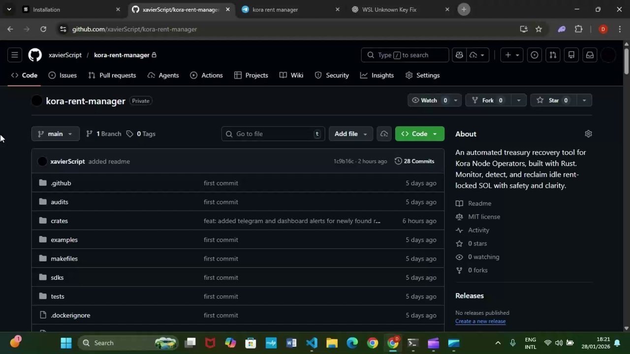Open the .dockerignore file
Viewport: 630px width, 354px height.
pyautogui.click(x=70, y=315)
